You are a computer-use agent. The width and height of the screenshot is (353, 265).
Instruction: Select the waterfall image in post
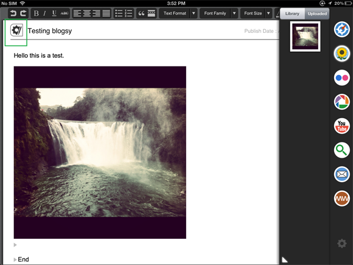pos(100,152)
